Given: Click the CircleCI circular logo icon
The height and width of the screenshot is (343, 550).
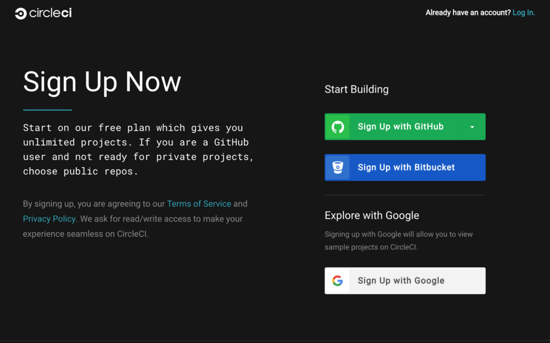Looking at the screenshot, I should [x=21, y=13].
